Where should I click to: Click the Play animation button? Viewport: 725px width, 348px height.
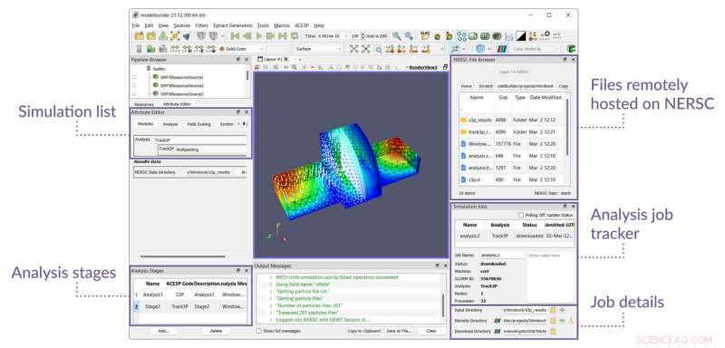pos(259,36)
